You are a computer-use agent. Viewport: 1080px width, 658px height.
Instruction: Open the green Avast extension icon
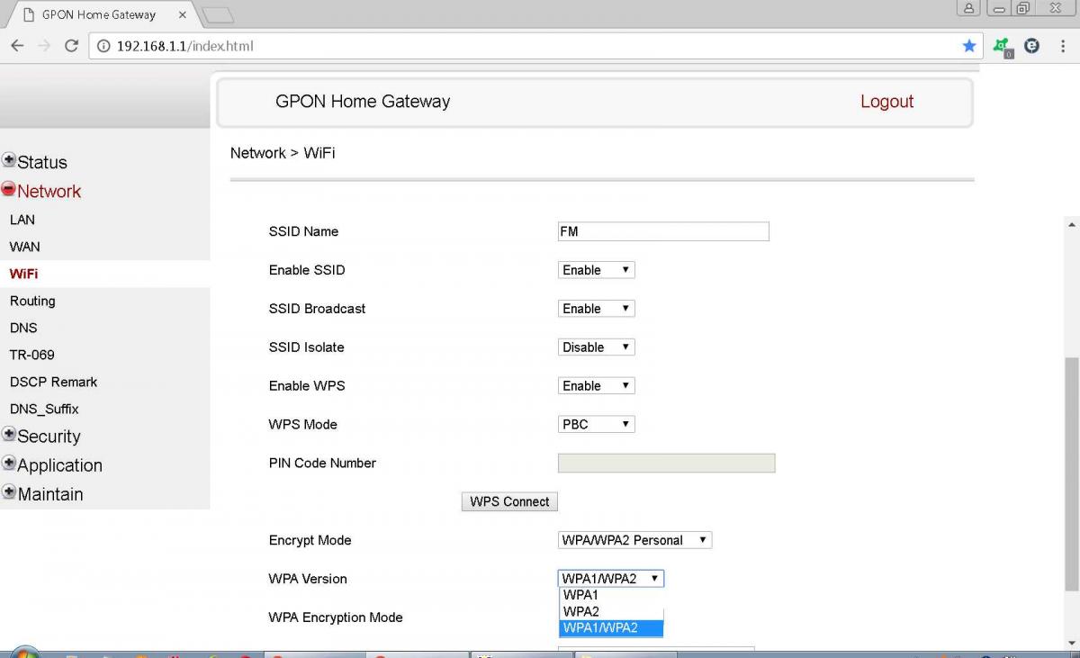[x=1003, y=47]
